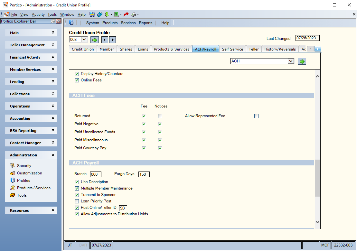Click the green dollar sign toolbar icon

pyautogui.click(x=107, y=14)
